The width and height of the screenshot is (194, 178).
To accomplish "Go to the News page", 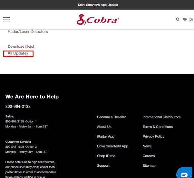I will (x=147, y=146).
